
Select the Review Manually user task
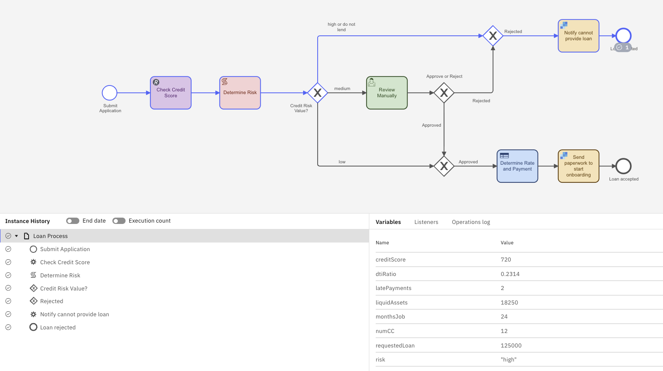click(387, 93)
